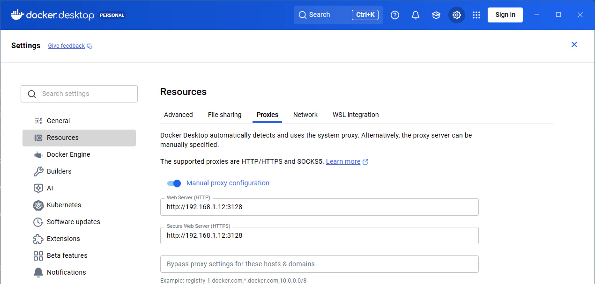Open Docker Engine settings
Image resolution: width=595 pixels, height=284 pixels.
pyautogui.click(x=79, y=154)
